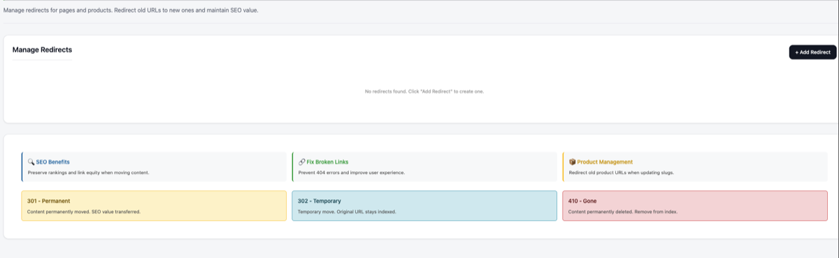The height and width of the screenshot is (258, 839).
Task: Open the Product Management heading
Action: [605, 162]
